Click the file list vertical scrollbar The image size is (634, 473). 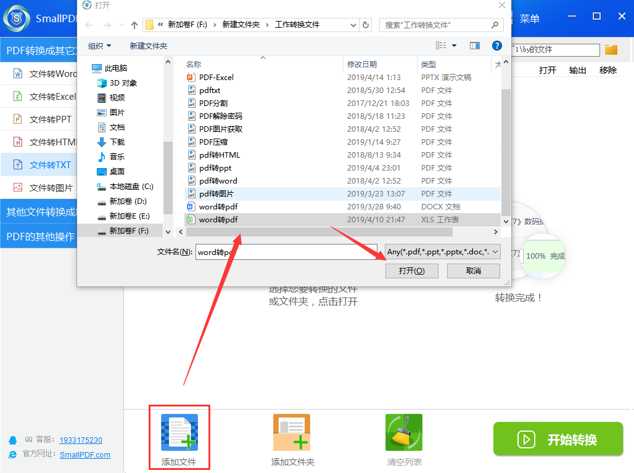click(x=506, y=153)
